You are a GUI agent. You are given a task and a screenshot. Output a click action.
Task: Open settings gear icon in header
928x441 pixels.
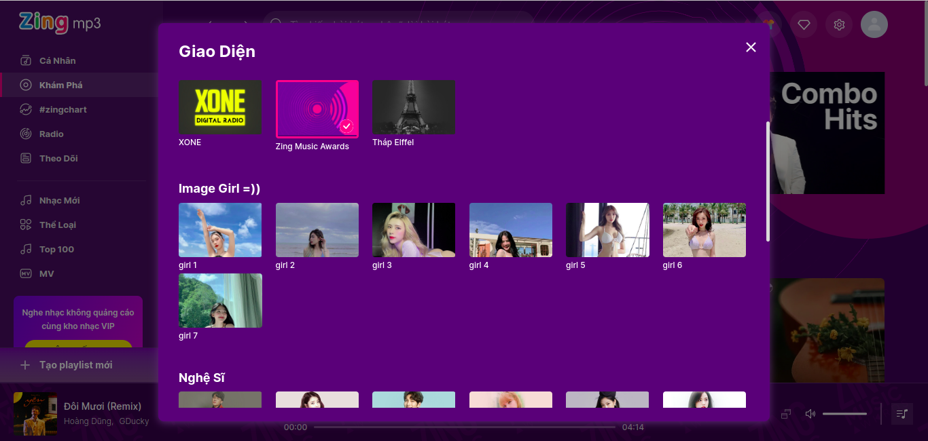pos(839,25)
